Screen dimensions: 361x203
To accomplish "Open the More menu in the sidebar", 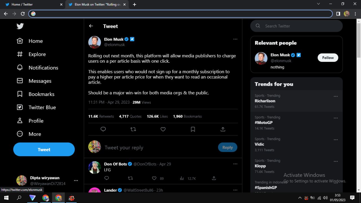I will pos(29,134).
